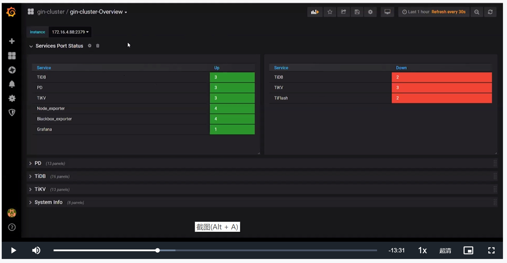Cycle view mode with monitor icon
Viewport: 507px width, 263px height.
click(x=387, y=12)
